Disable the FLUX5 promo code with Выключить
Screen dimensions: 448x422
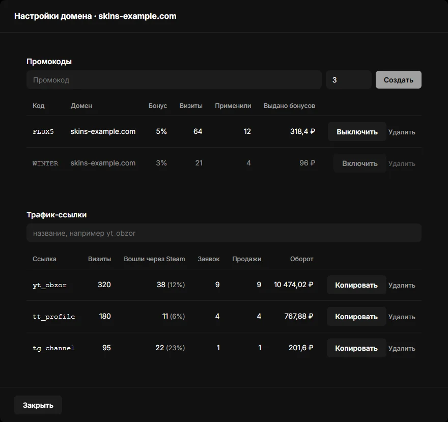(357, 132)
